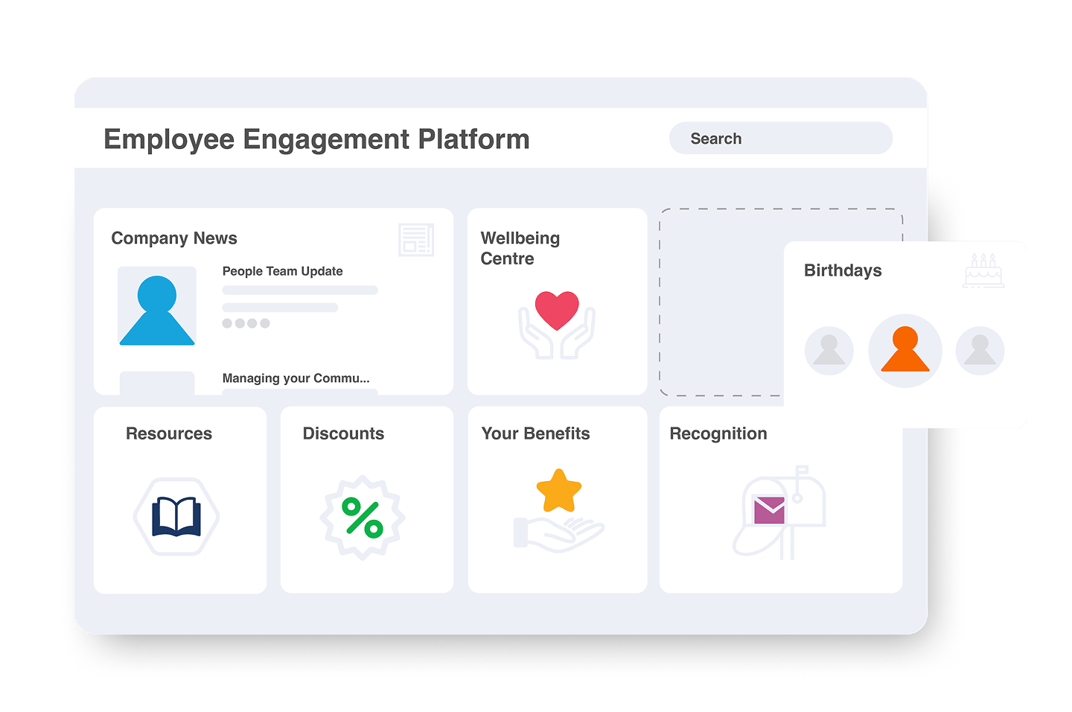Screen dimensions: 1072x712
Task: Select the Your Benefits star icon
Action: click(558, 490)
